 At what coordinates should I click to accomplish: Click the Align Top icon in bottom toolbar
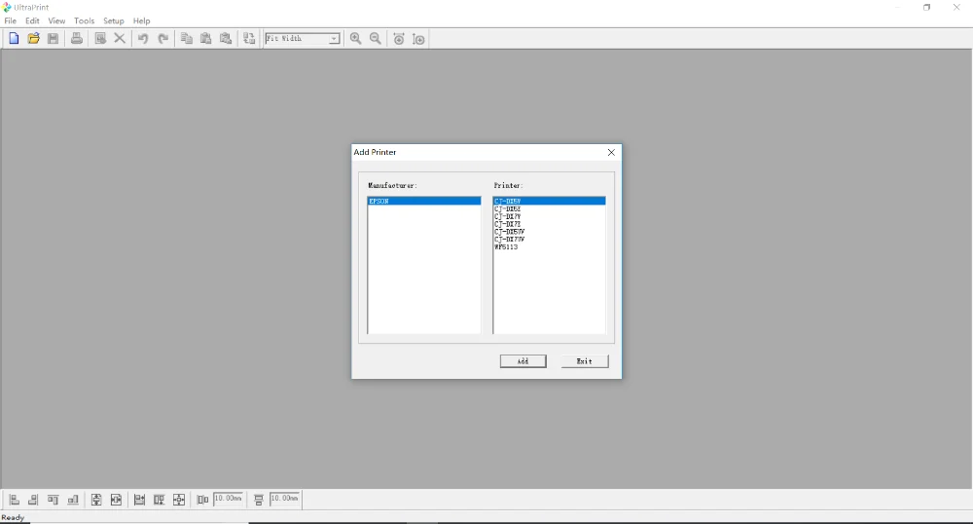click(x=54, y=500)
